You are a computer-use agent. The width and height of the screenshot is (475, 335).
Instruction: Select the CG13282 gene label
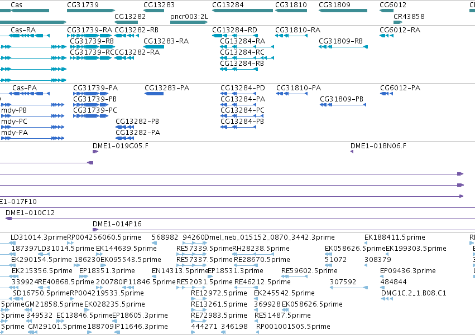(x=130, y=16)
